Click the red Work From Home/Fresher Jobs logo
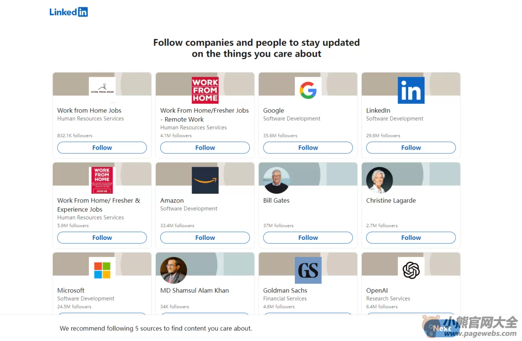Image resolution: width=522 pixels, height=341 pixels. click(205, 90)
